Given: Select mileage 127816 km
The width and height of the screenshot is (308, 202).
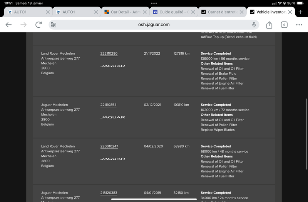Looking at the screenshot, I should (181, 53).
